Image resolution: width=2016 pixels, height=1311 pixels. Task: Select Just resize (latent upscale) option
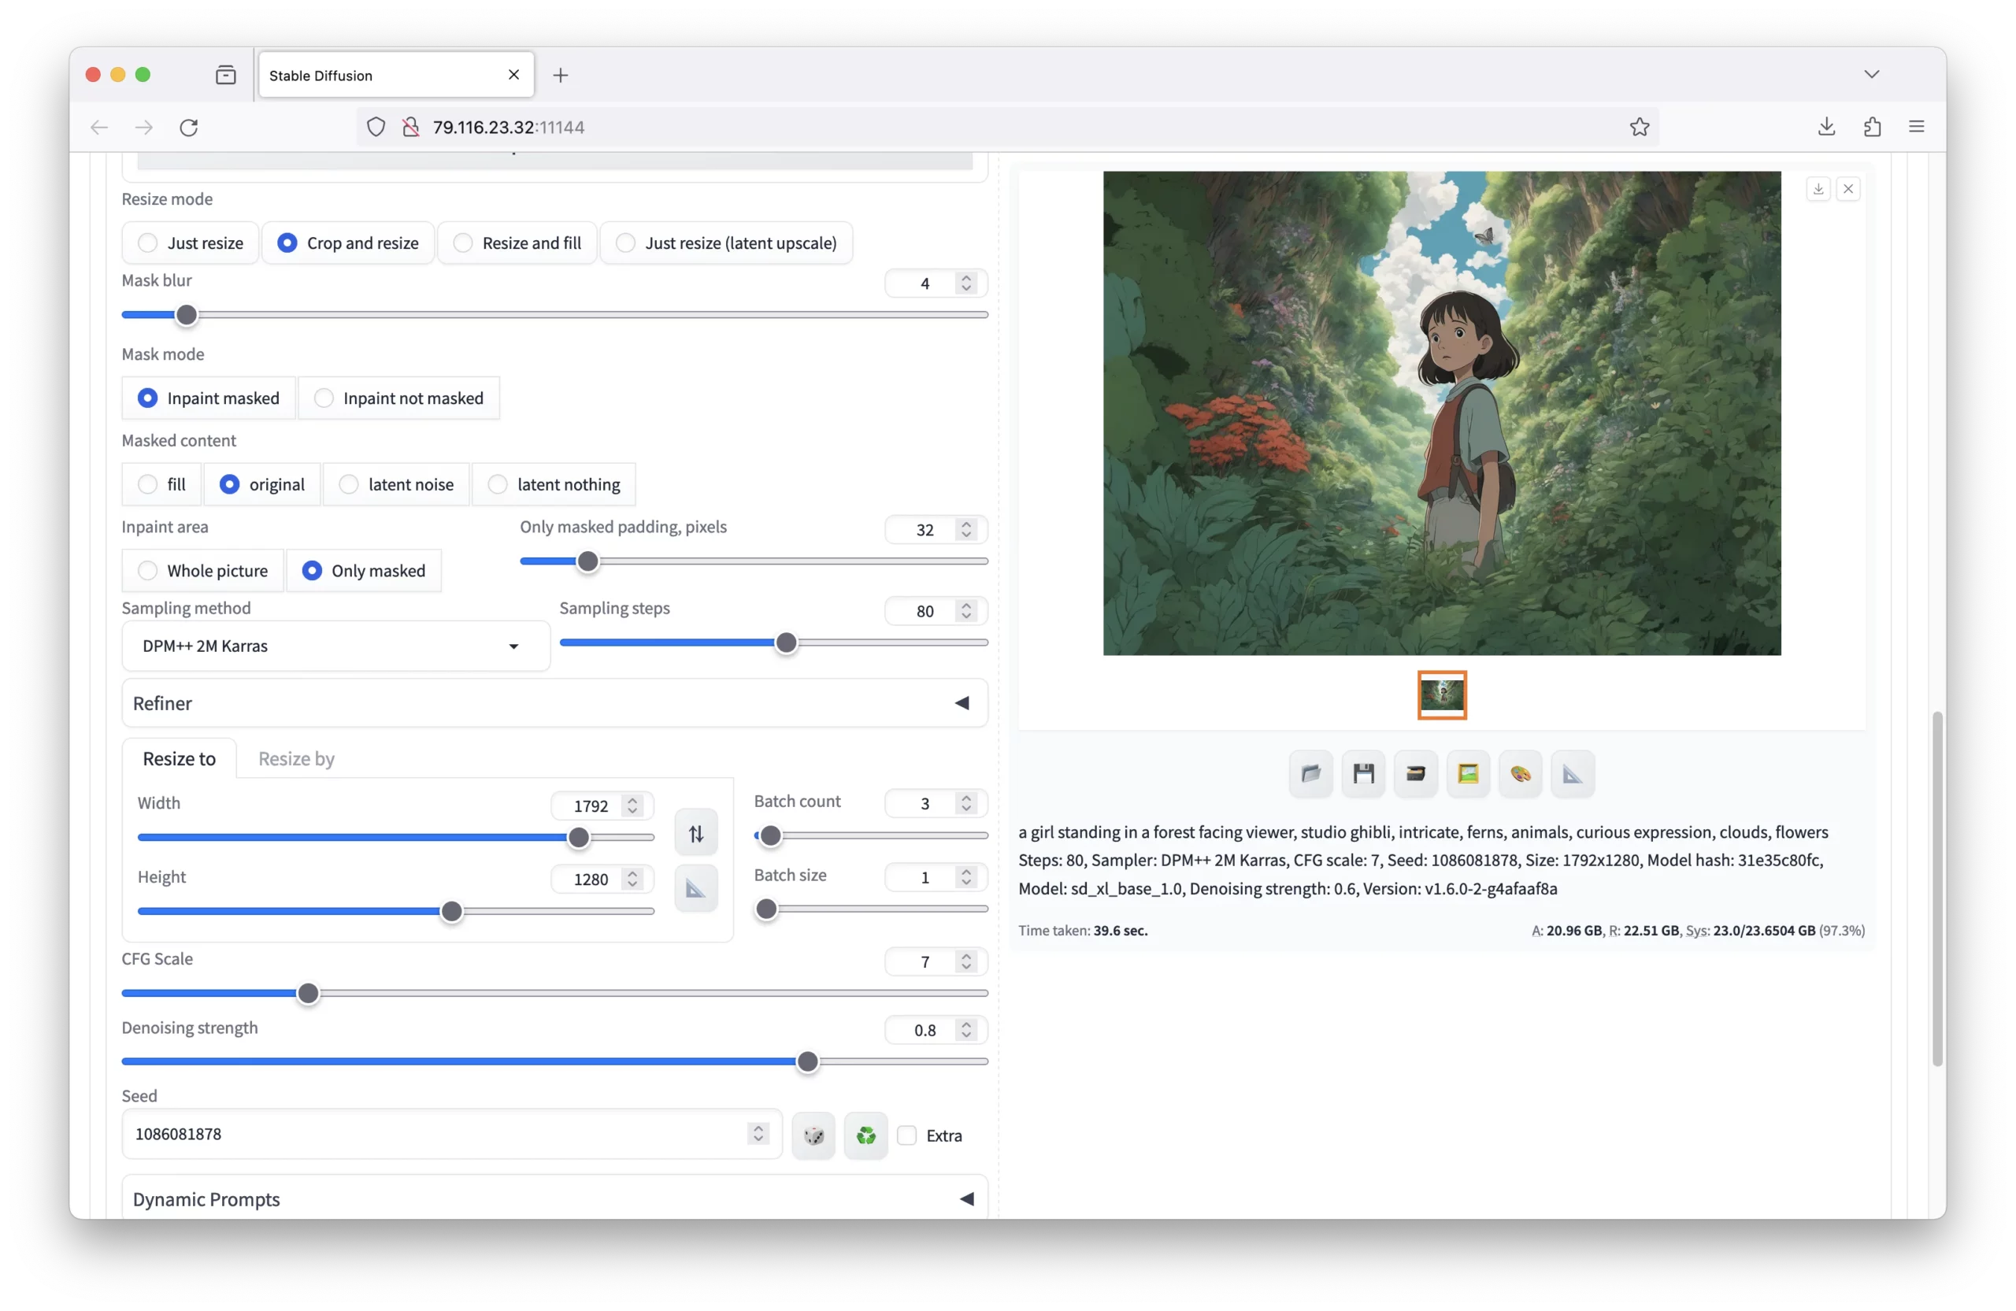pyautogui.click(x=726, y=243)
